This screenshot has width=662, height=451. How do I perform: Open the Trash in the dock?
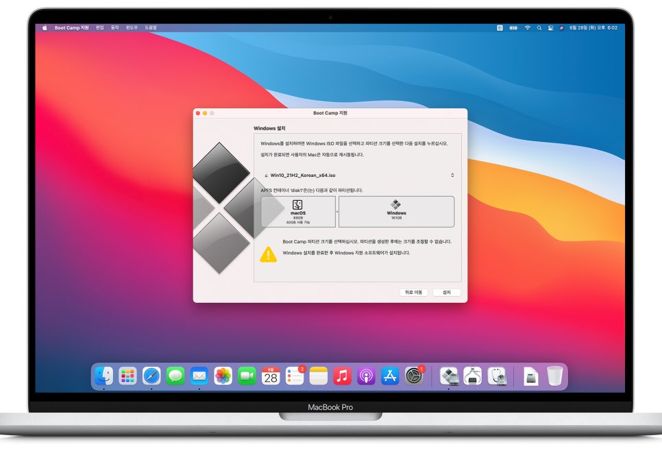coord(554,376)
